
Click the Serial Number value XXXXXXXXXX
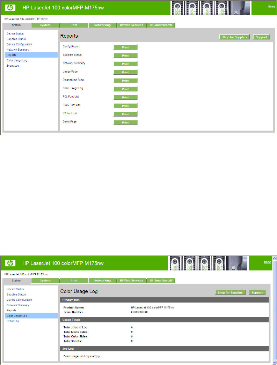(x=139, y=312)
